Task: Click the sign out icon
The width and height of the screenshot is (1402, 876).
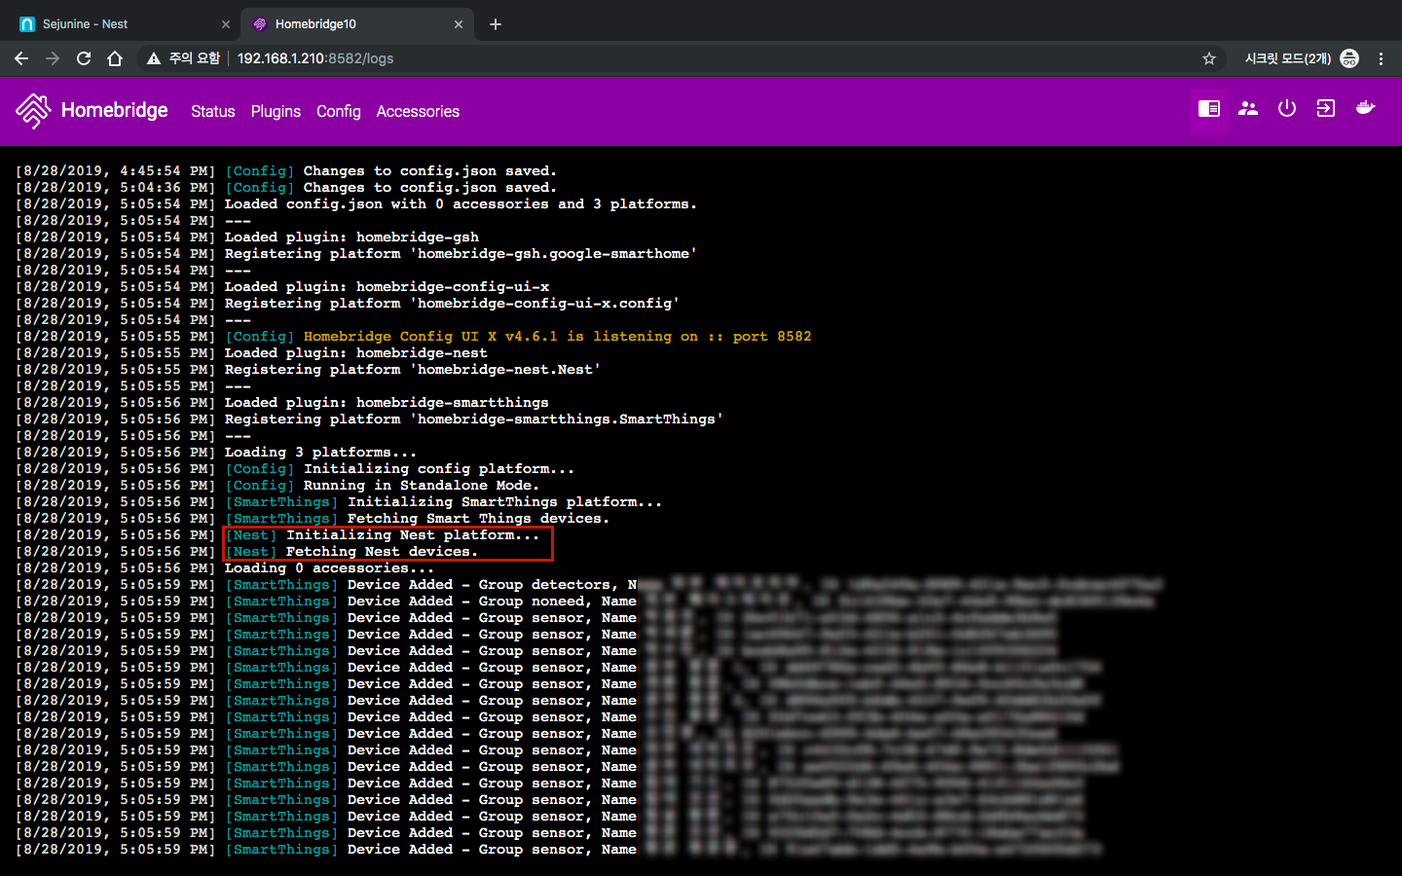Action: 1326,109
